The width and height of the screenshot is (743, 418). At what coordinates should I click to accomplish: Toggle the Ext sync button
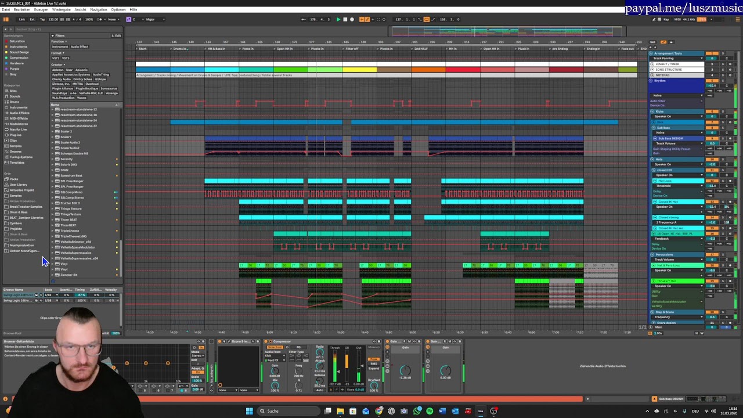32,19
